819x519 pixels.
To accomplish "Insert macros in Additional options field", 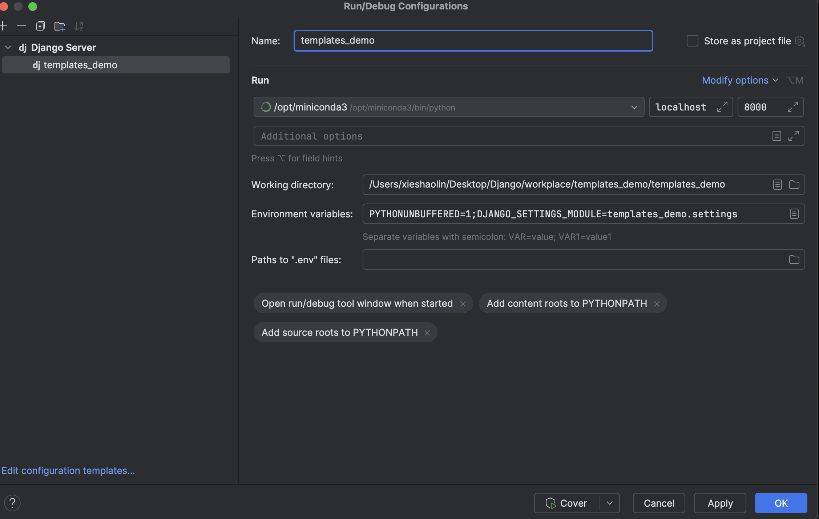I will point(777,136).
